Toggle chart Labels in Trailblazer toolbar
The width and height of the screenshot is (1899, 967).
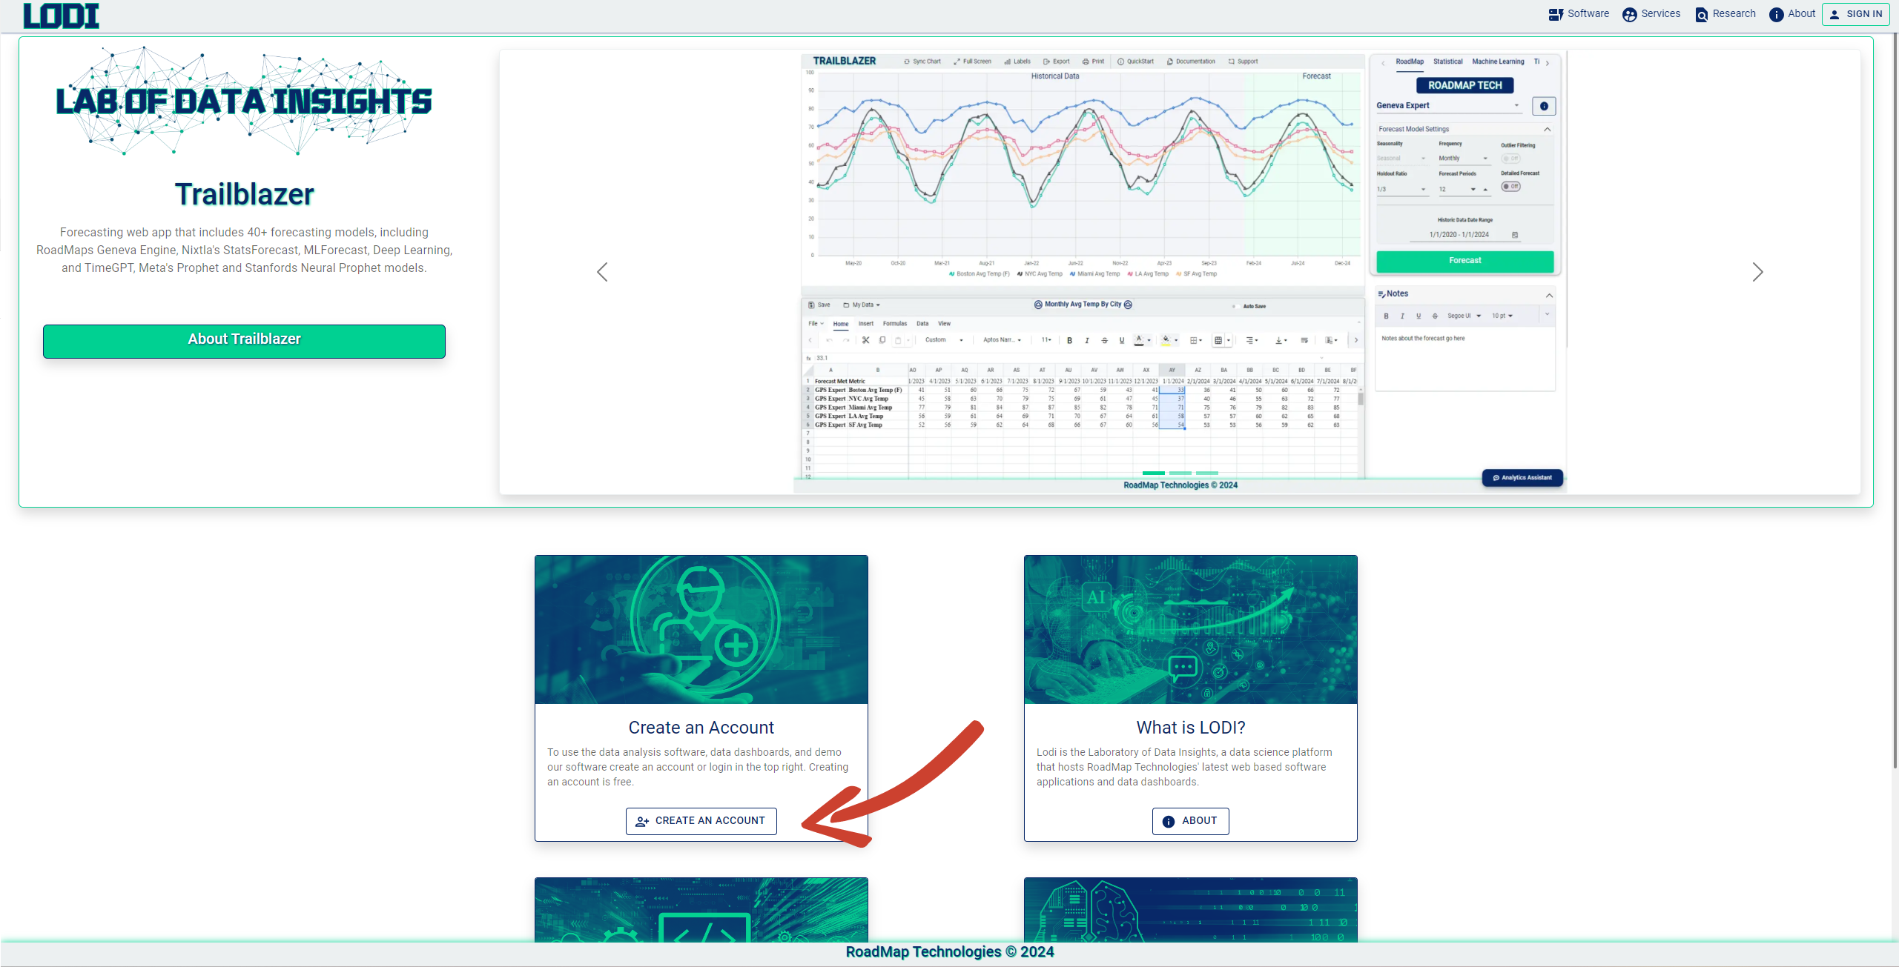pos(1017,62)
